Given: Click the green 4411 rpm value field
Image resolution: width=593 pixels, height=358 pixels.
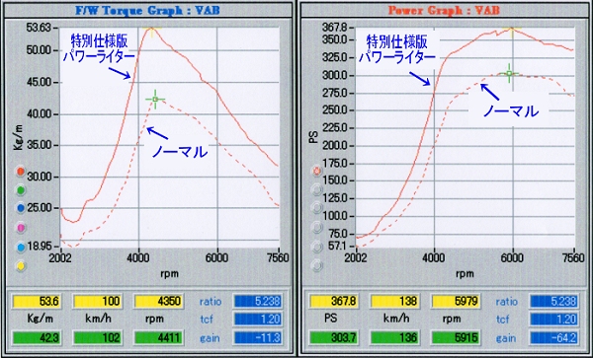Looking at the screenshot, I should point(159,337).
